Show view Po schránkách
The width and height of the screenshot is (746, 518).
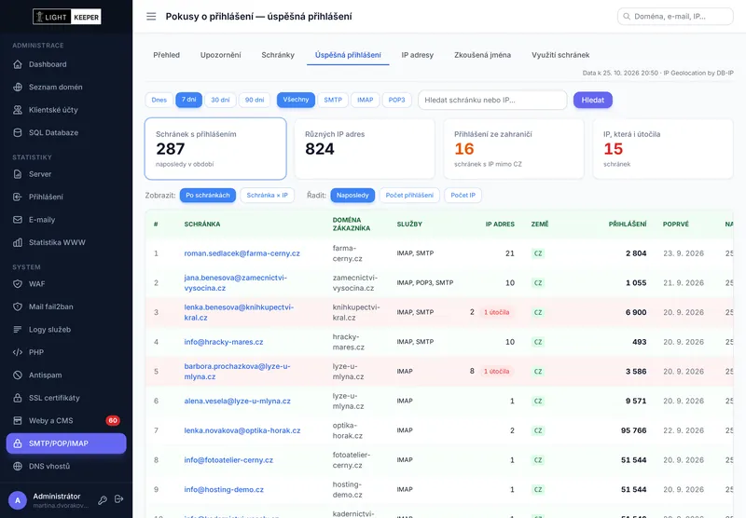[208, 196]
